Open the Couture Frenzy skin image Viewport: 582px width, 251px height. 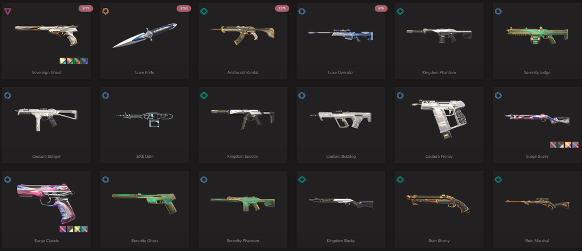click(439, 119)
